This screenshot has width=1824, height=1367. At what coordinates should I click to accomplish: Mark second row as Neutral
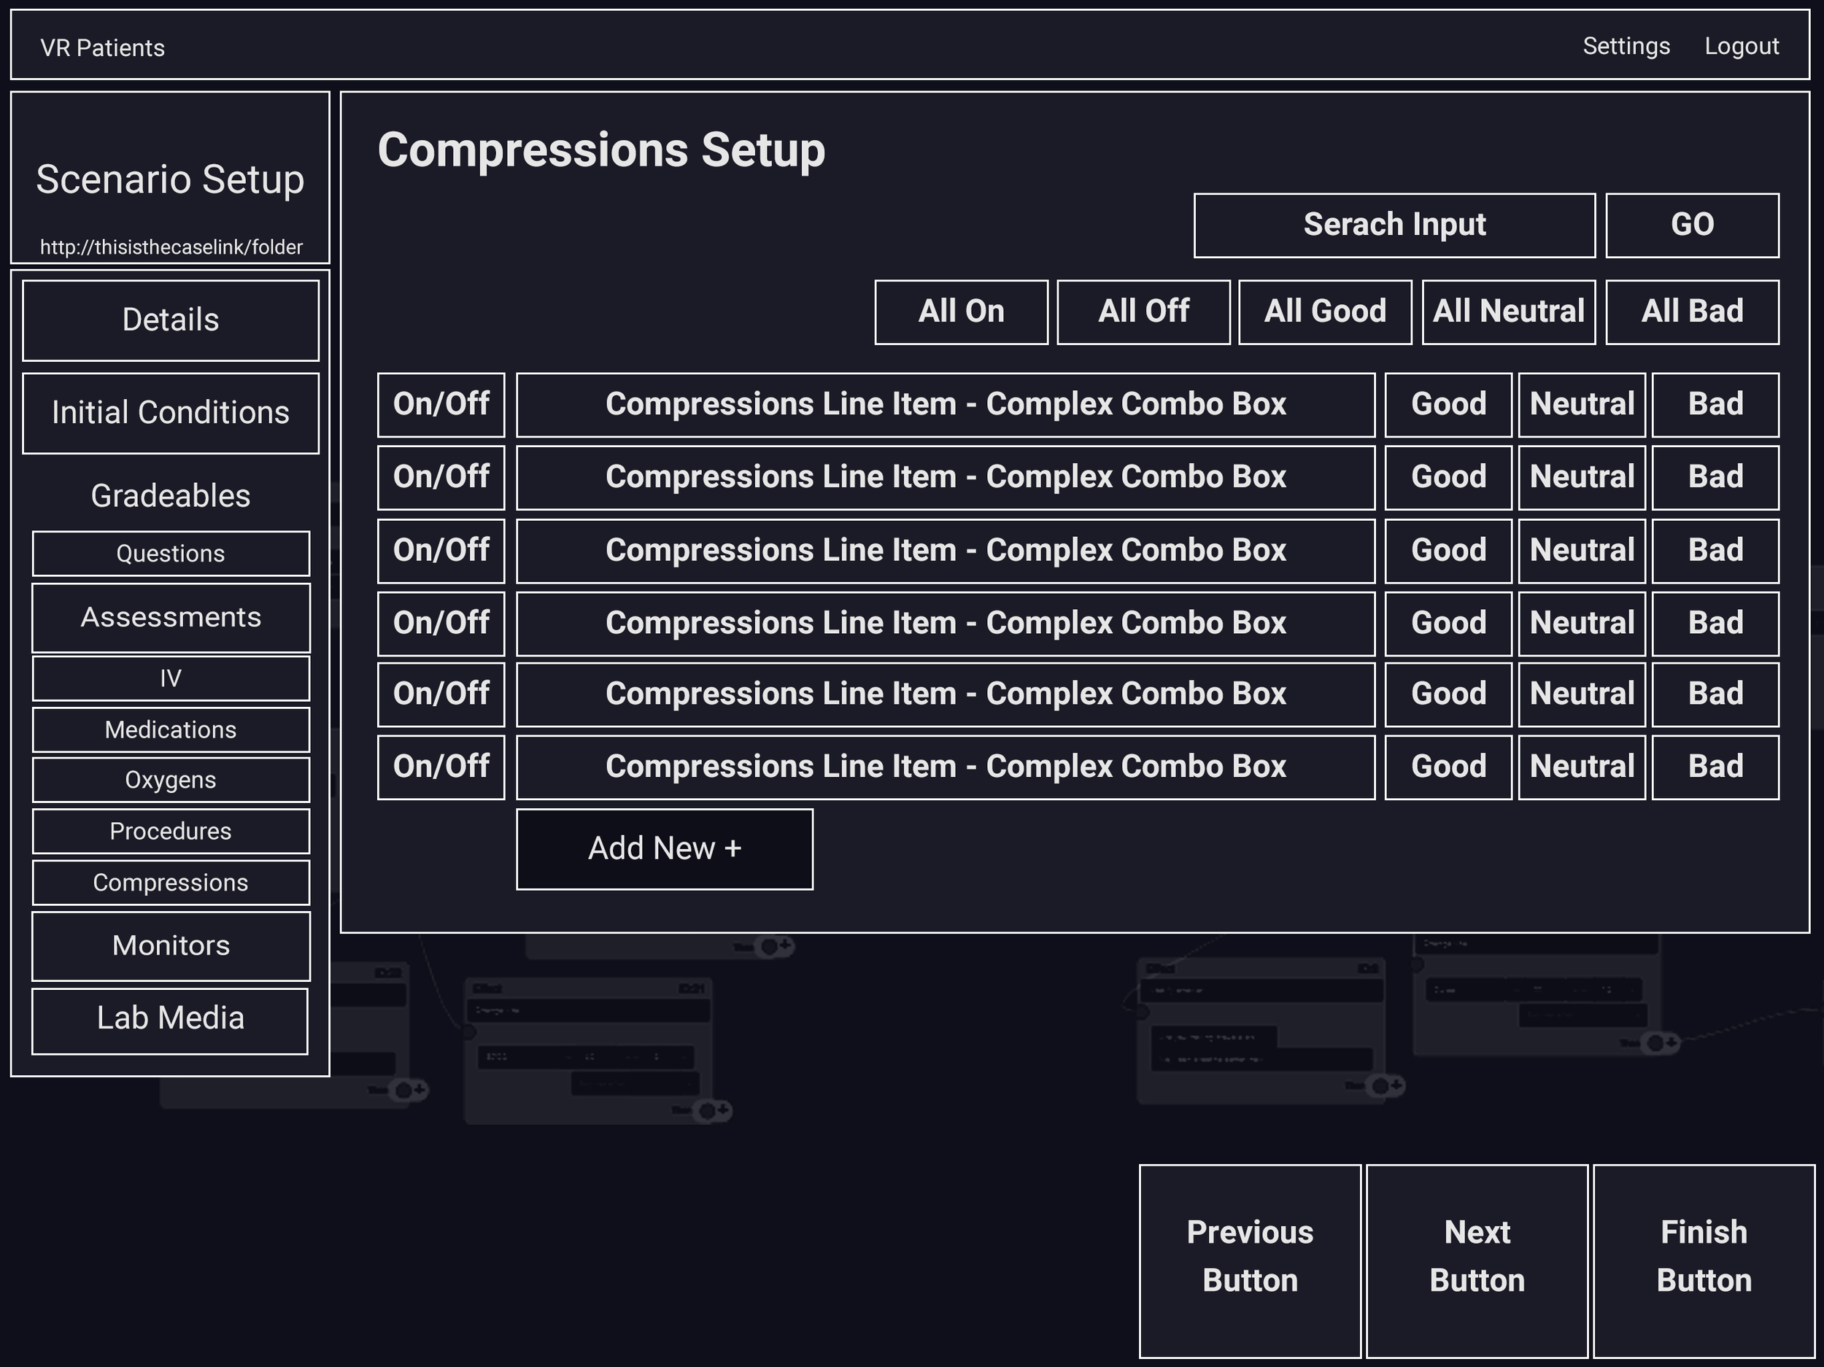(1581, 477)
